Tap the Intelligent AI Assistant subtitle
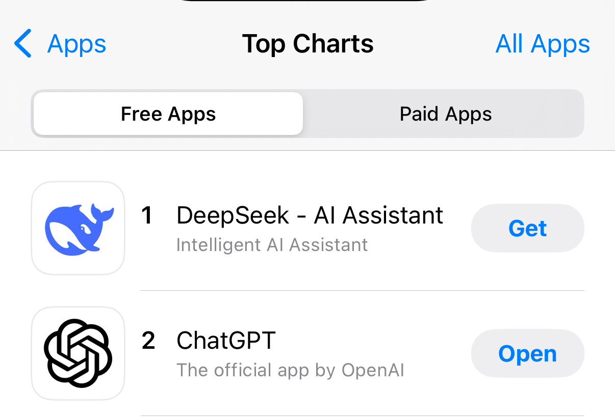615x417 pixels. tap(272, 245)
